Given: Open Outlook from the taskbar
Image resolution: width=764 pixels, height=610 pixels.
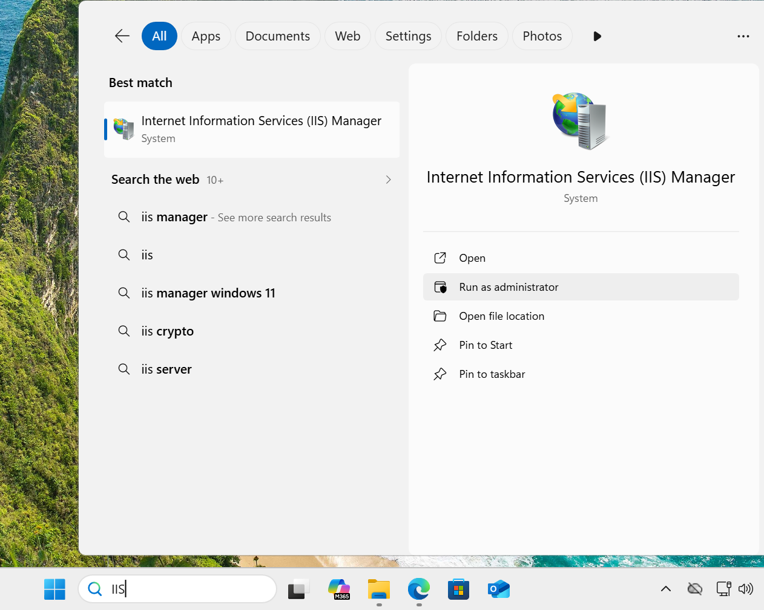Looking at the screenshot, I should (499, 589).
